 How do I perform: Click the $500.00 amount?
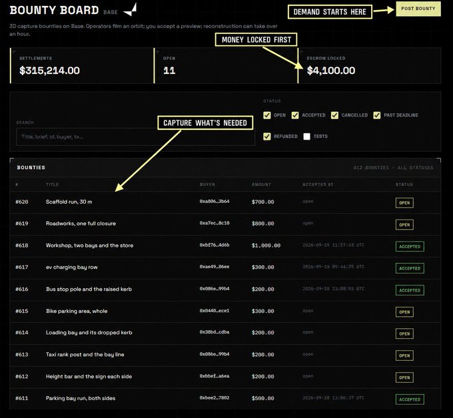[x=263, y=399]
